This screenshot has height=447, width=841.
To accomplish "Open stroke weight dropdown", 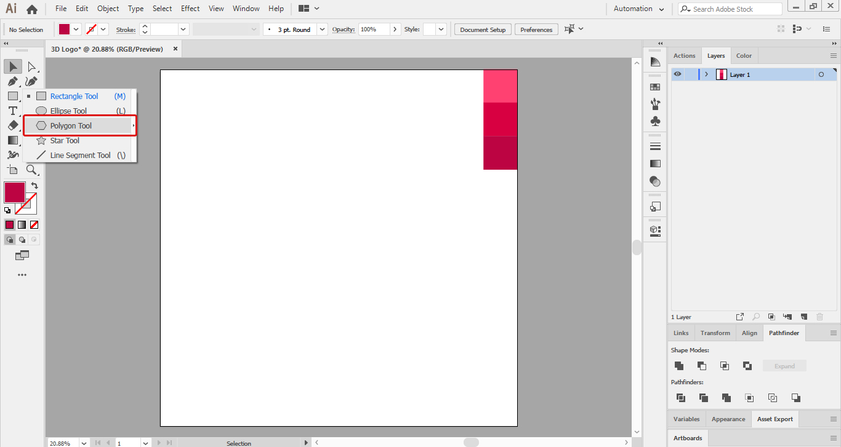I will [x=183, y=30].
